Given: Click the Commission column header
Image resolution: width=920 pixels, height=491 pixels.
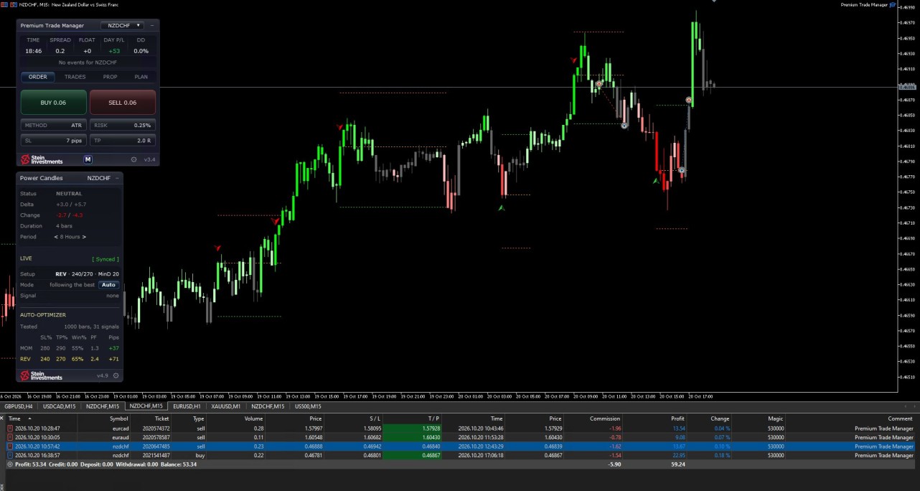Looking at the screenshot, I should pyautogui.click(x=604, y=418).
